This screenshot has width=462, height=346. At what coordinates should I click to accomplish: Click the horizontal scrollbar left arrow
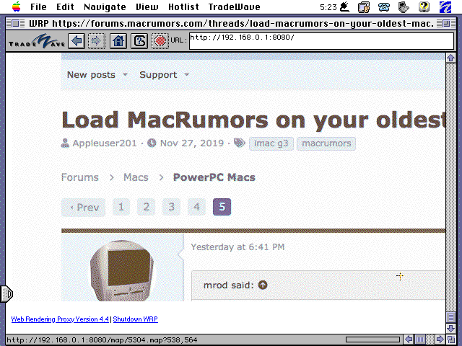(x=409, y=340)
